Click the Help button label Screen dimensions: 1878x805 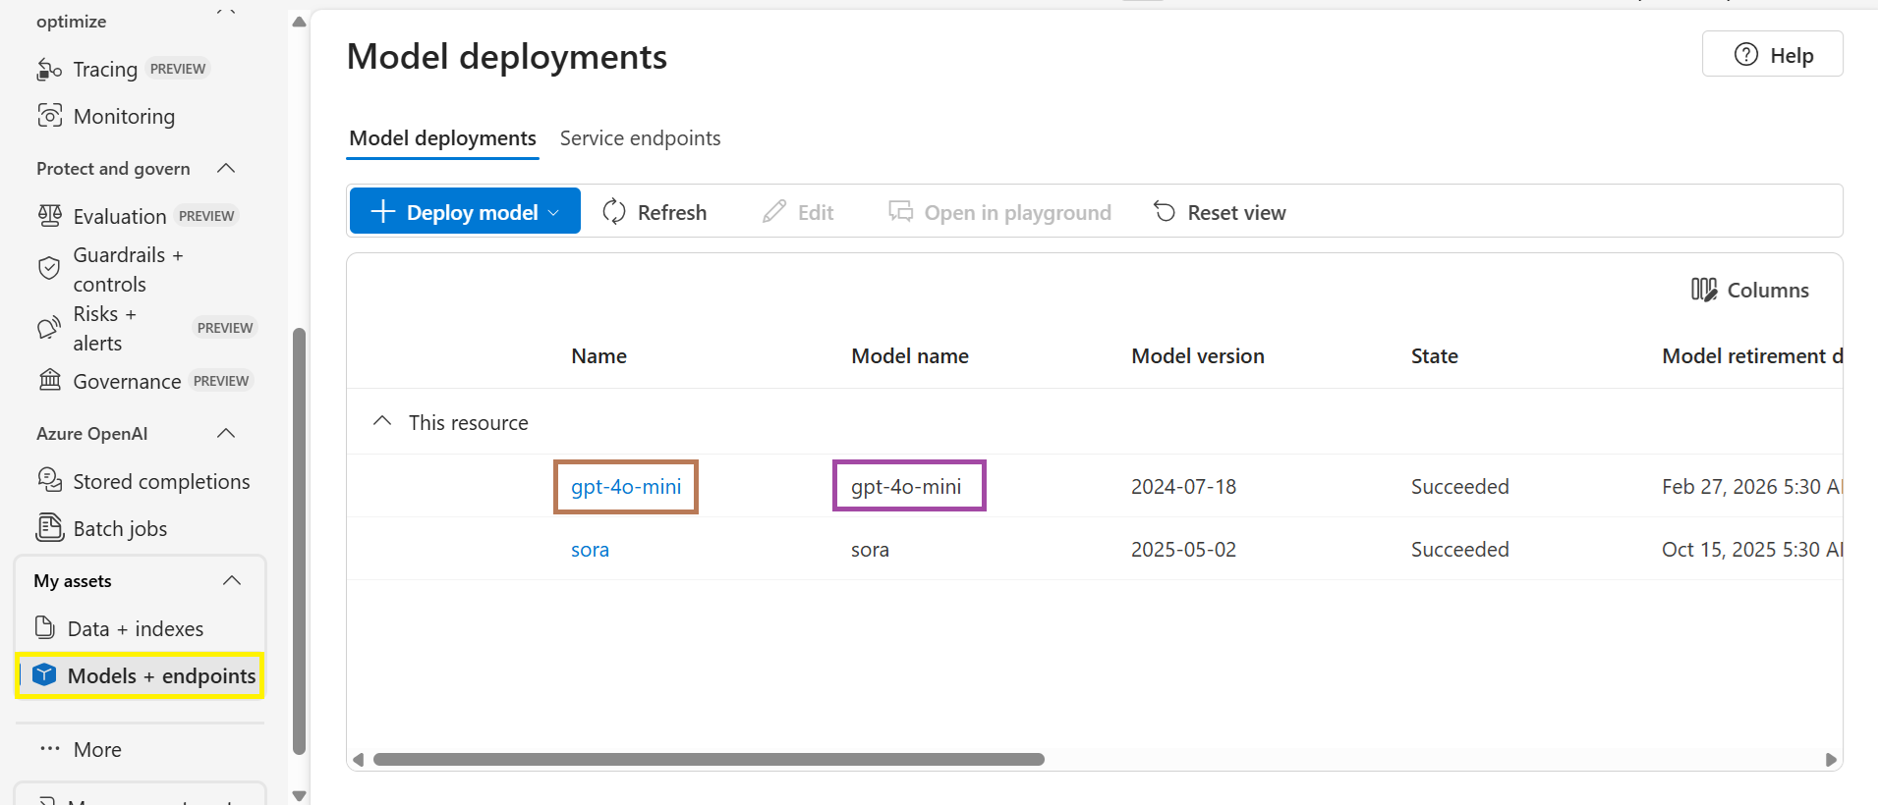click(x=1792, y=56)
